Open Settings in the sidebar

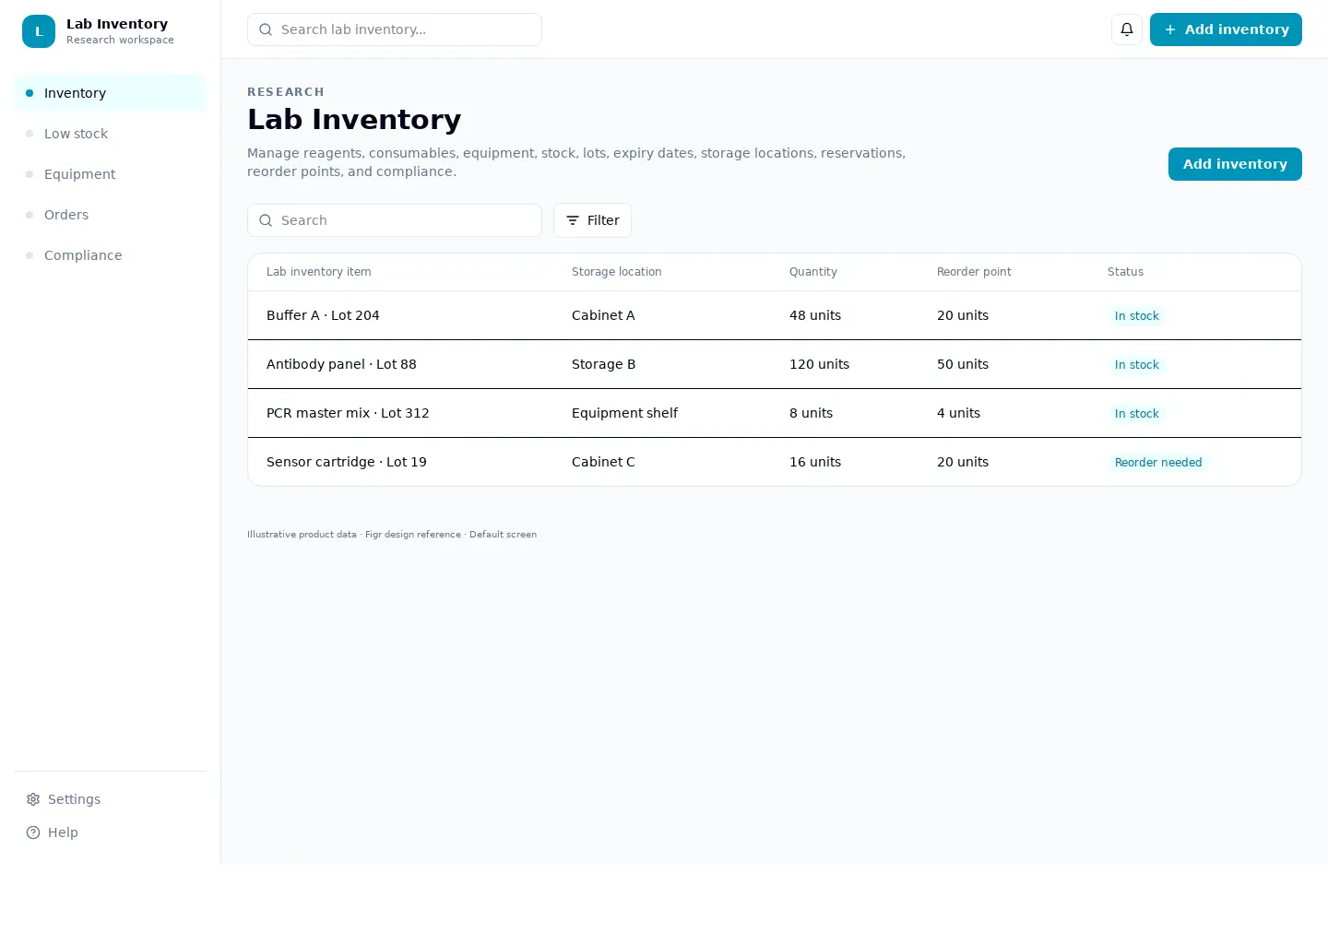[x=111, y=799]
